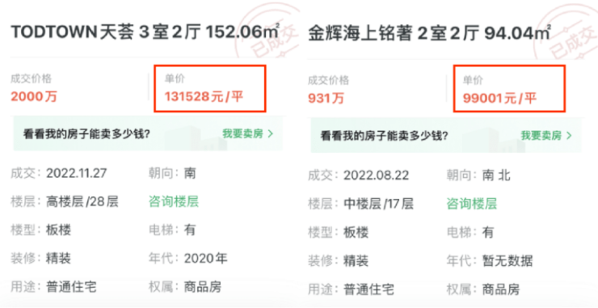This screenshot has width=598, height=308.
Task: Select 金辉海上铭著 2室2厅 listing title
Action: coord(429,33)
